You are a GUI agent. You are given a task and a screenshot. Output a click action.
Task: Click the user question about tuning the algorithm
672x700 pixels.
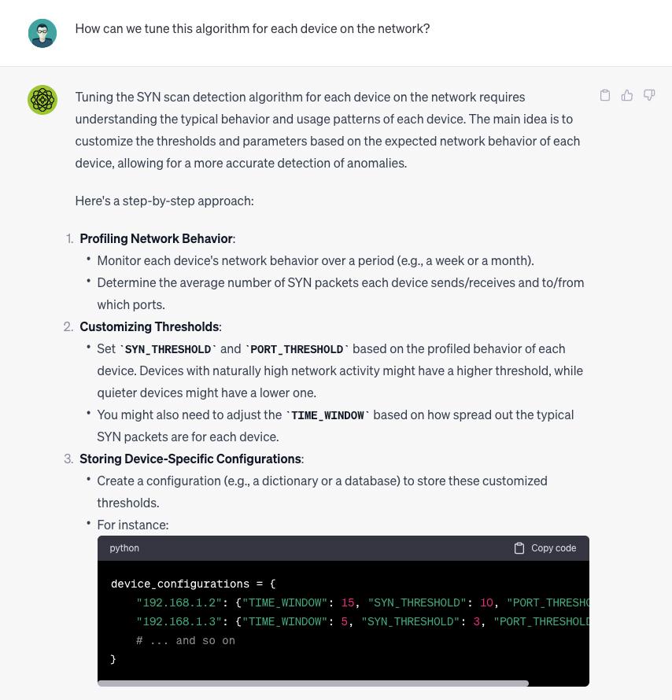252,28
